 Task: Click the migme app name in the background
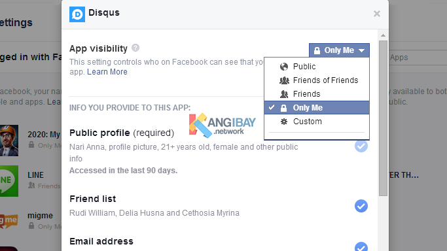tap(40, 216)
